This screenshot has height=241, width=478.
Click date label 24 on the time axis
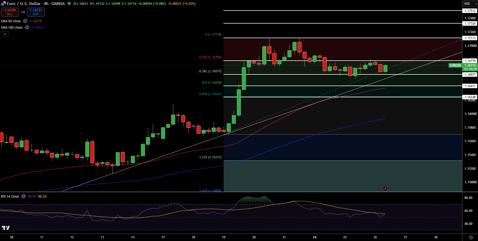pyautogui.click(x=315, y=237)
